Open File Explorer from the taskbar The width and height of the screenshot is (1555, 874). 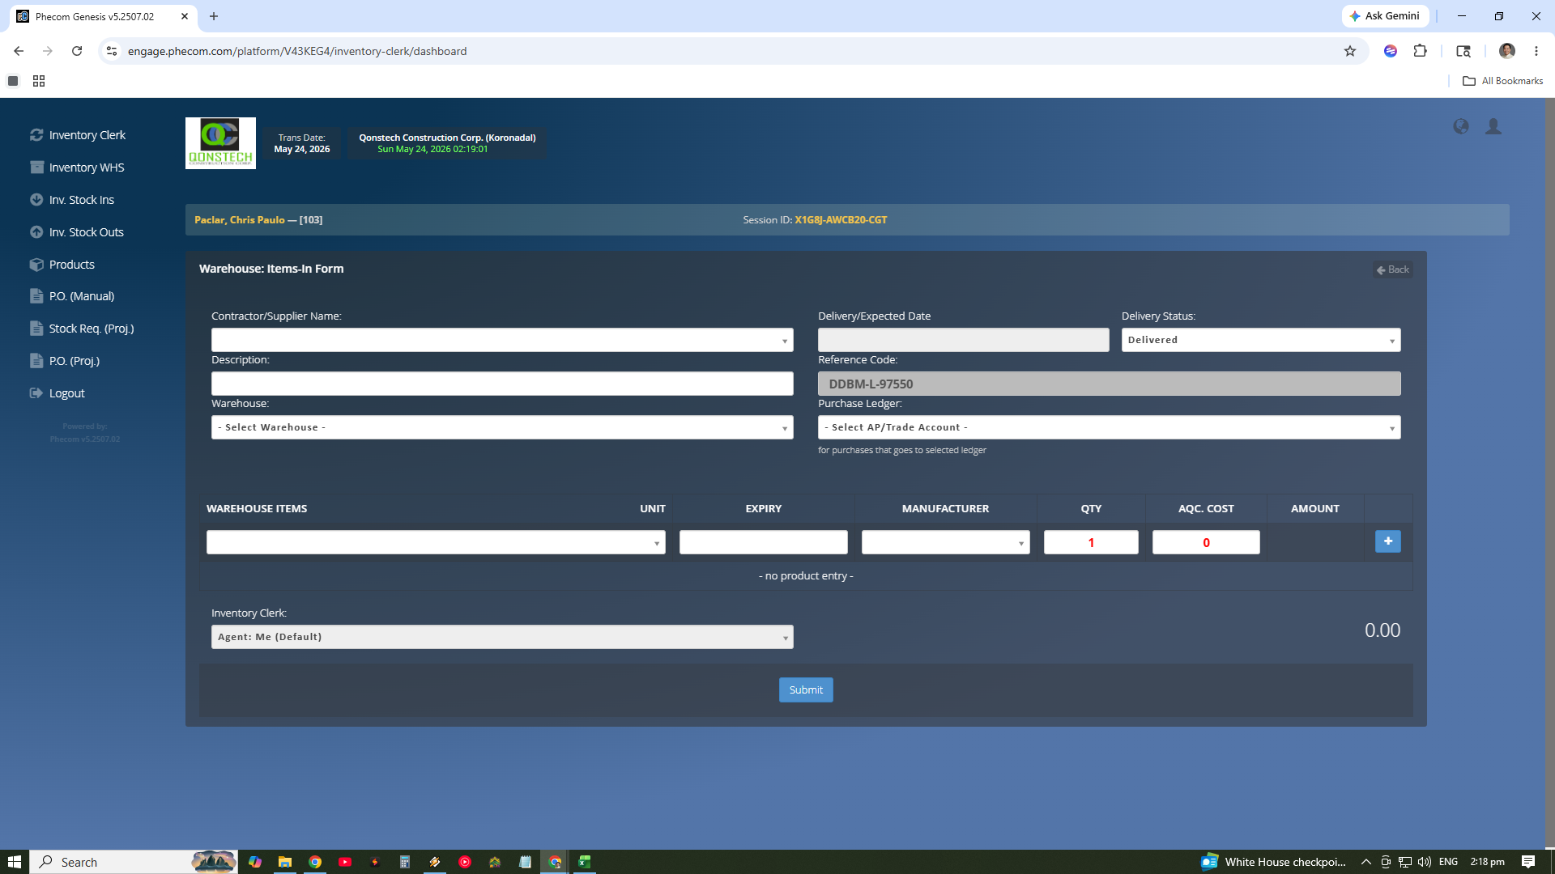(285, 862)
